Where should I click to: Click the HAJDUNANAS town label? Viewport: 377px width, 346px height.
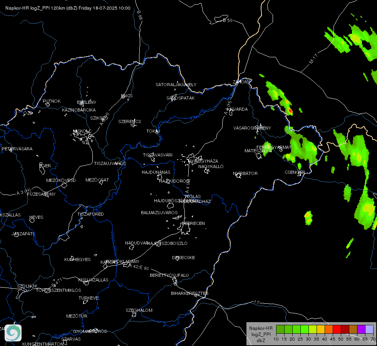[x=156, y=172]
